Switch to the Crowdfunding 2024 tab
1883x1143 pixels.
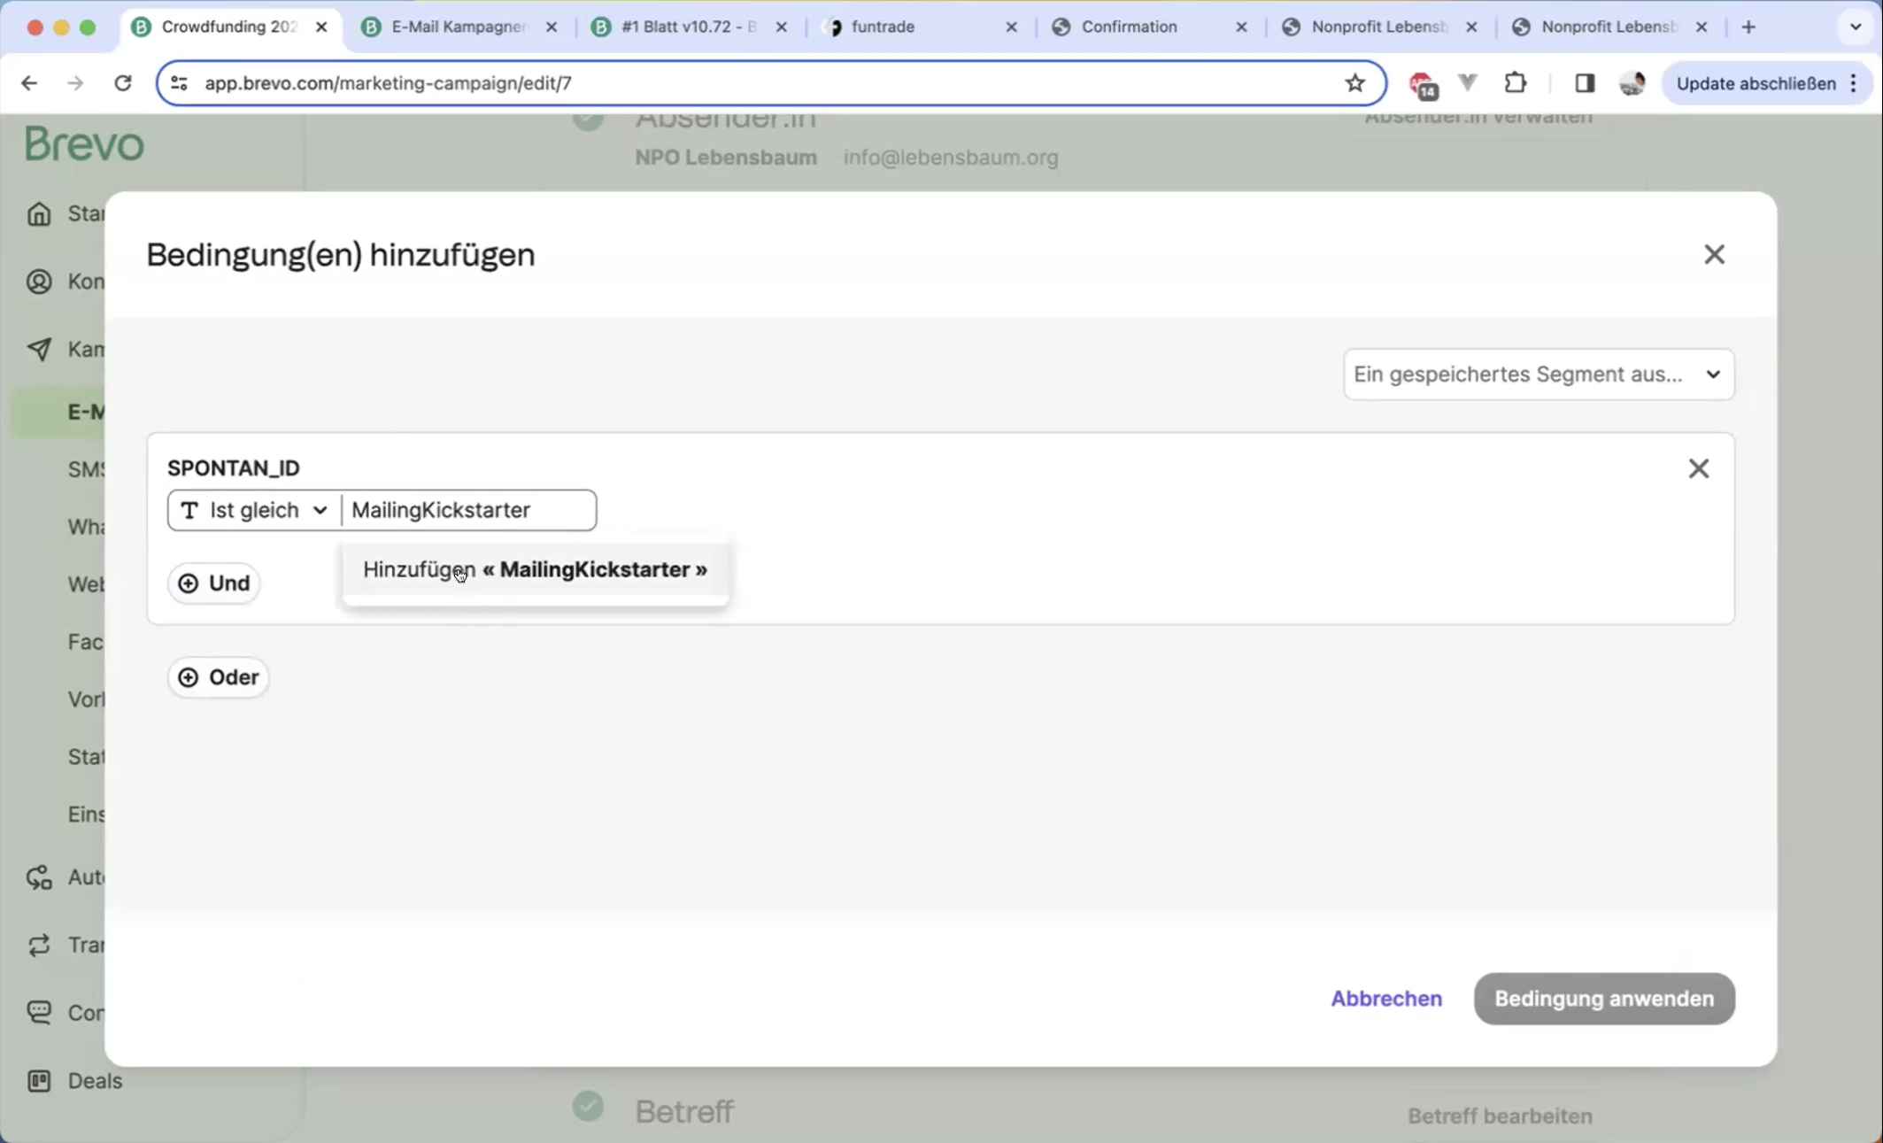[221, 27]
